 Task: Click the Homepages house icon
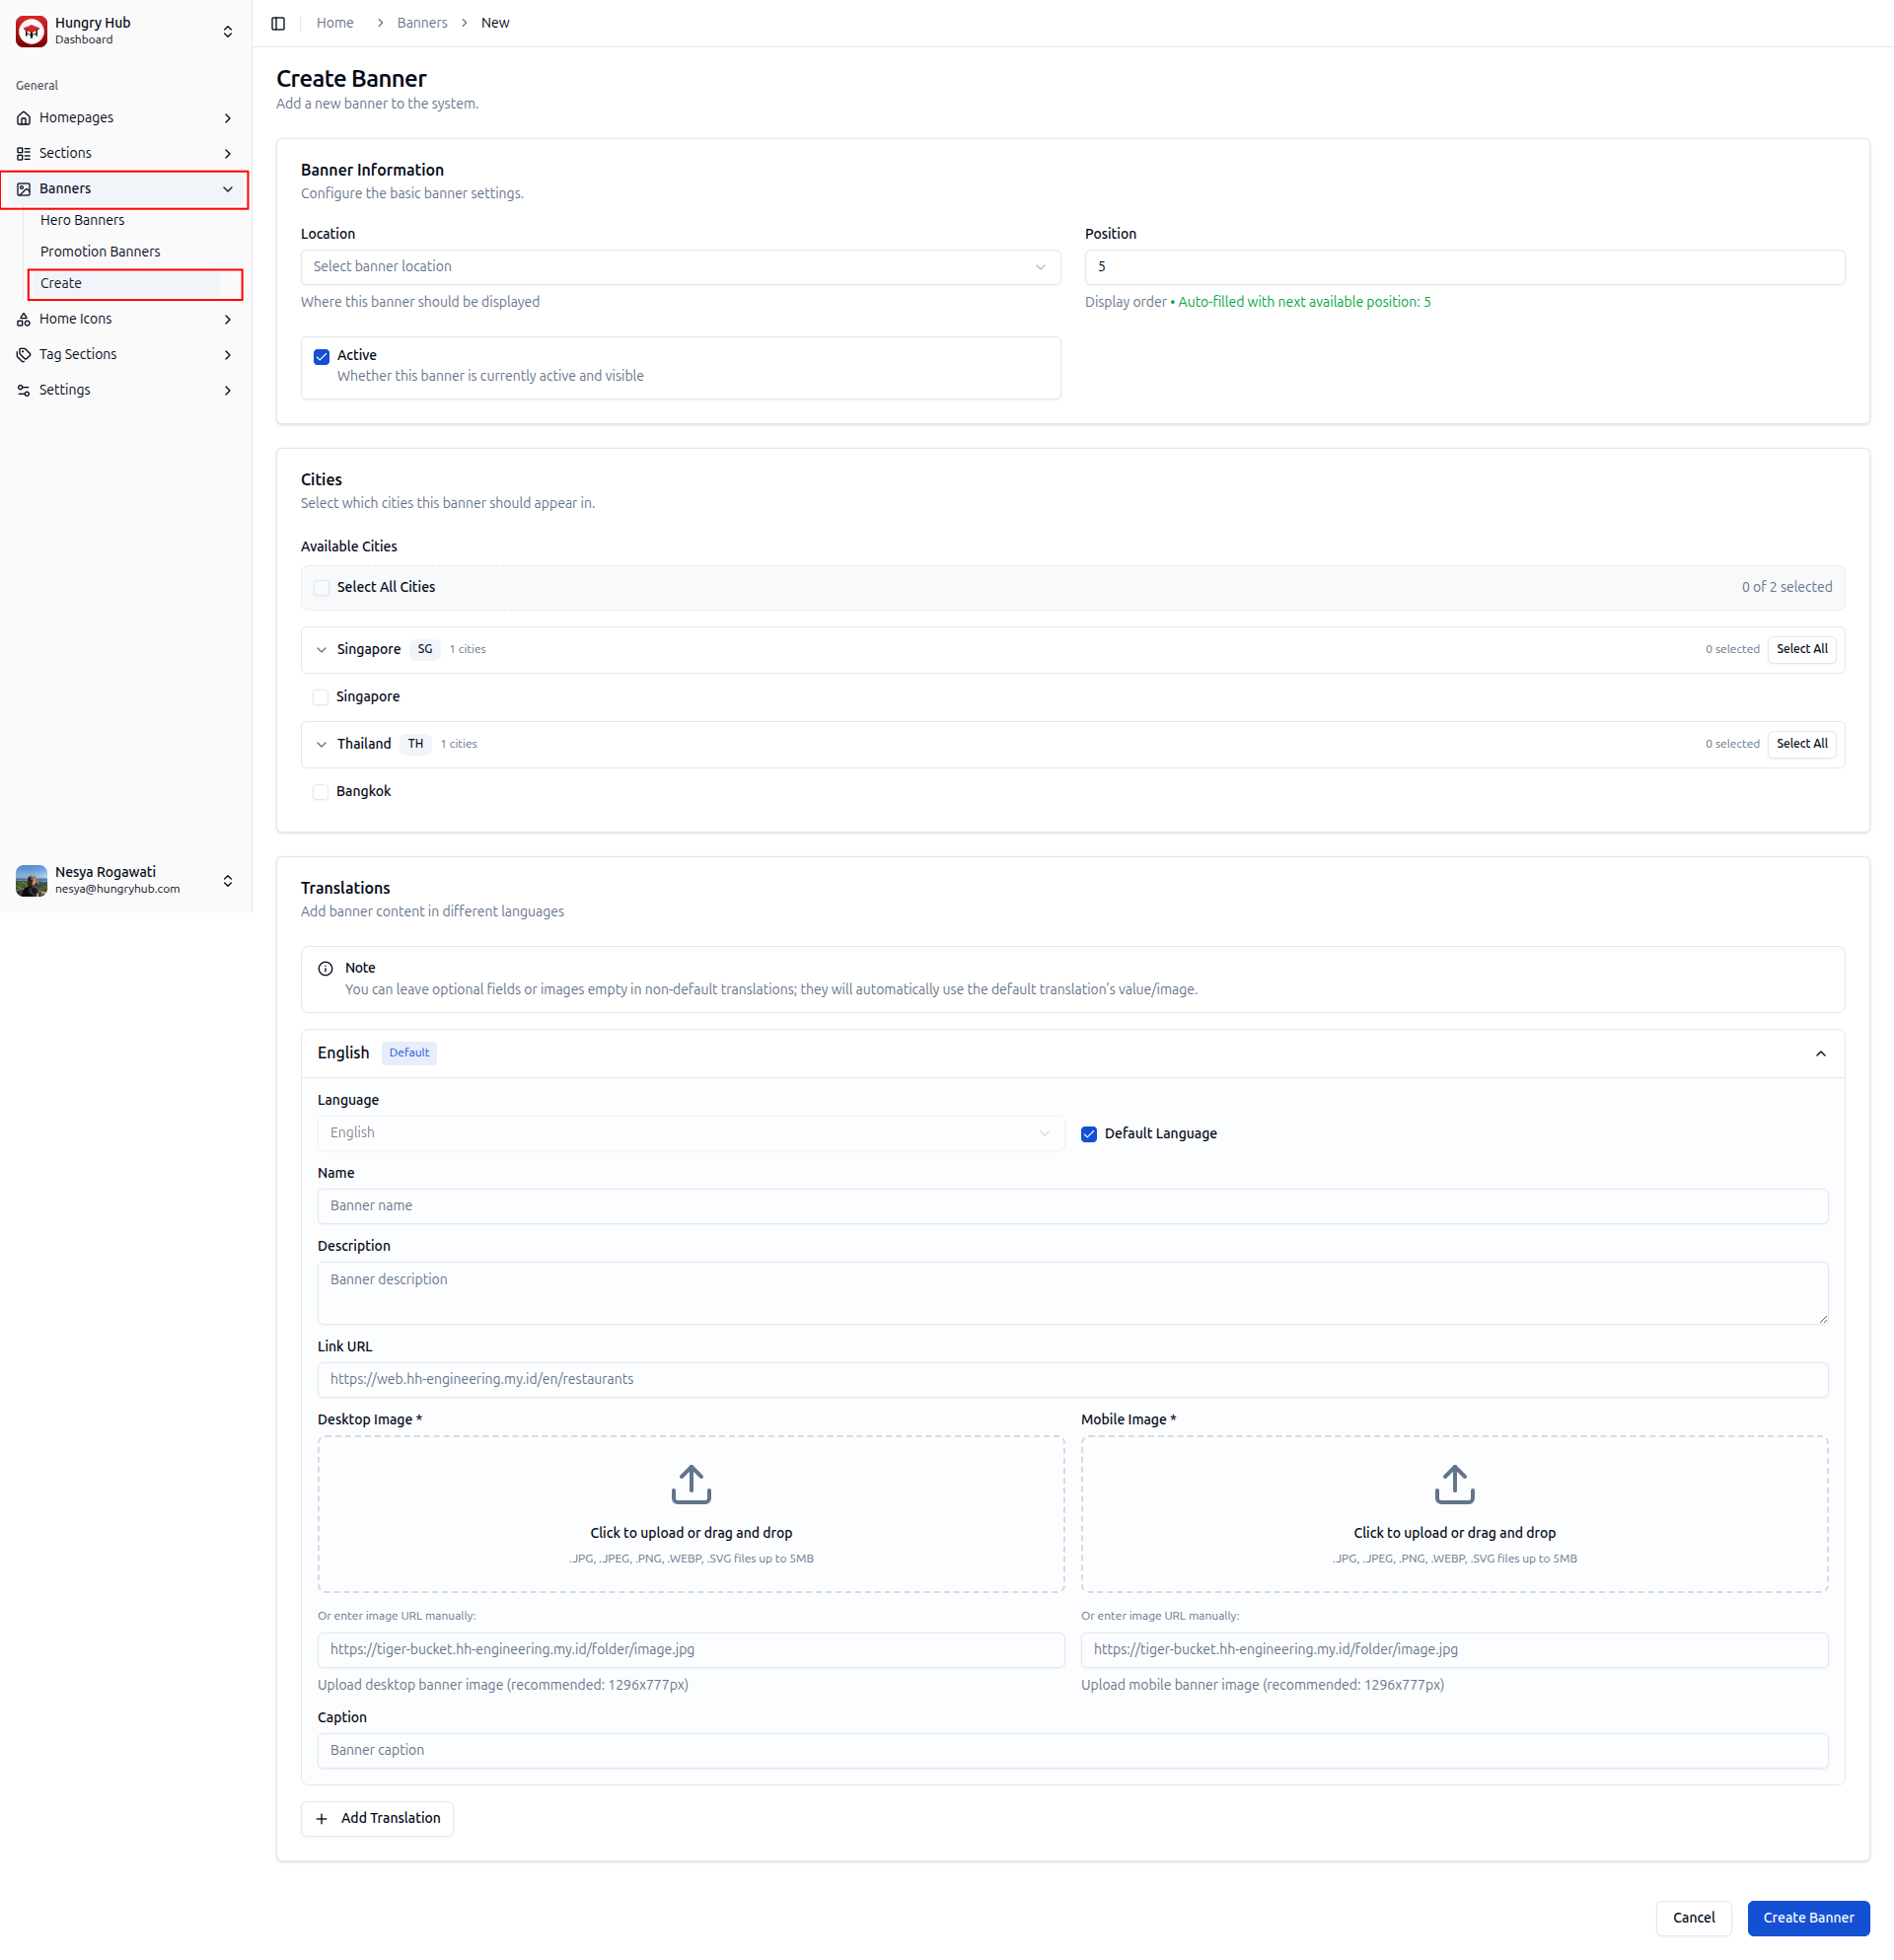(24, 118)
